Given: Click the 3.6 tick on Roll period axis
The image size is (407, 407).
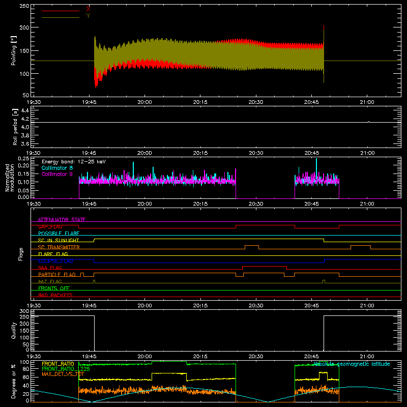Looking at the screenshot, I should point(25,143).
